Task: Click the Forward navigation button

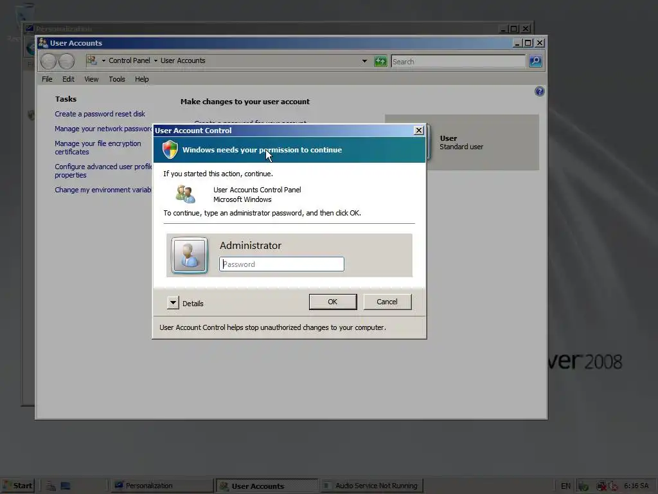Action: pyautogui.click(x=66, y=61)
